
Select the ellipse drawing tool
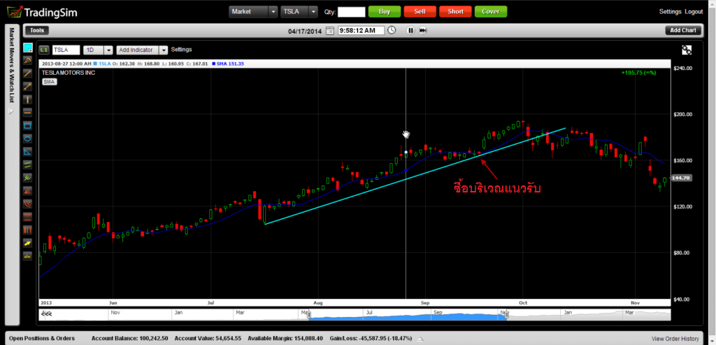(x=28, y=138)
